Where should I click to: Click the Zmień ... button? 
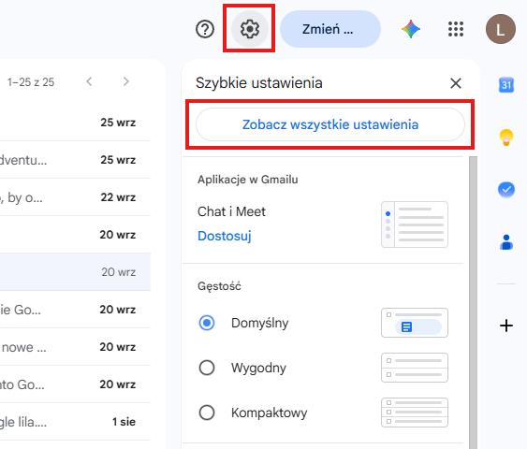330,29
